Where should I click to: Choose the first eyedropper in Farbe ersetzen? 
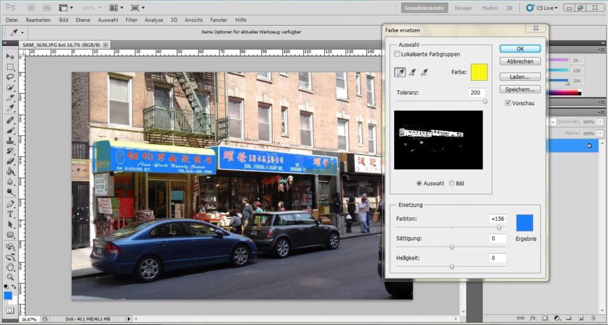(x=400, y=72)
